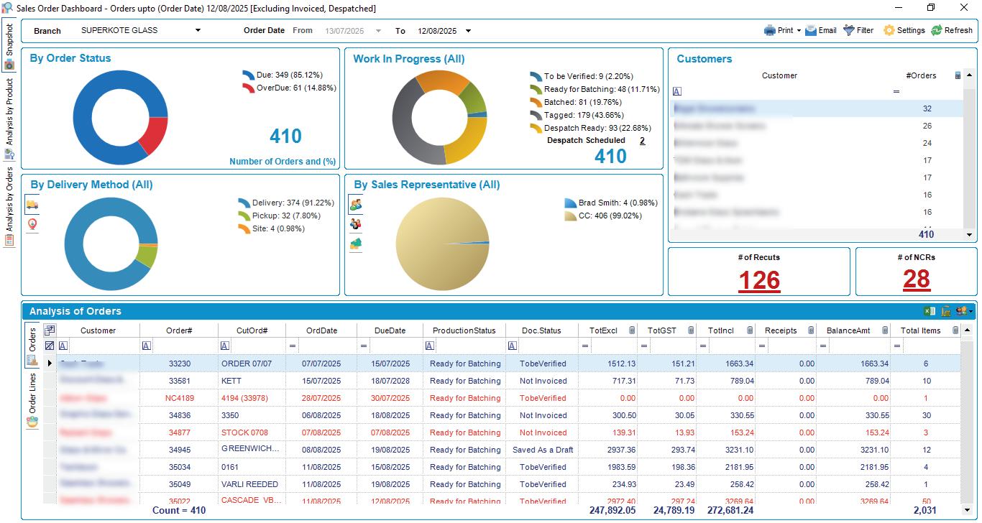This screenshot has width=982, height=523.
Task: Refresh the dashboard data
Action: (x=951, y=30)
